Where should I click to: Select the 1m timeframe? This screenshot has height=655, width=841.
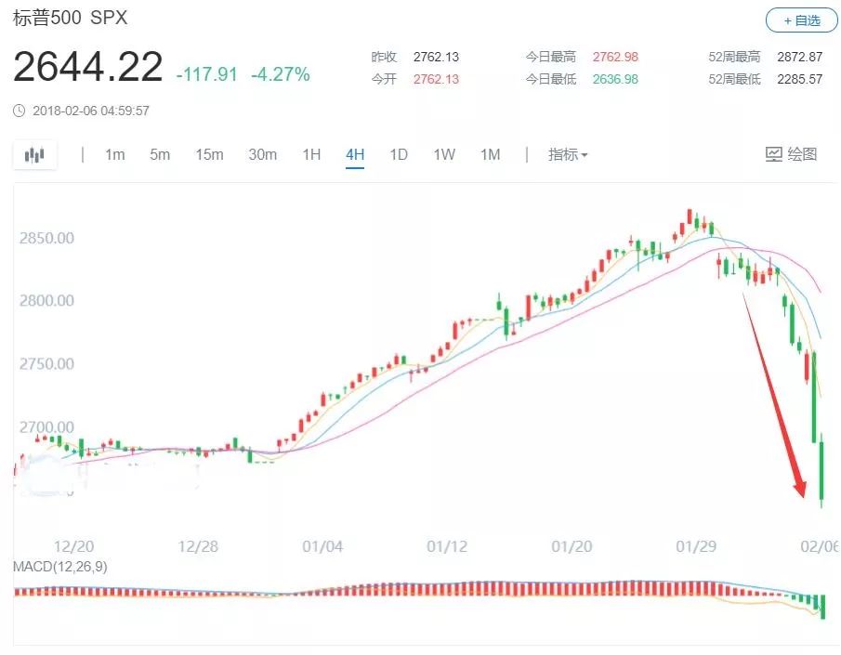pos(114,154)
